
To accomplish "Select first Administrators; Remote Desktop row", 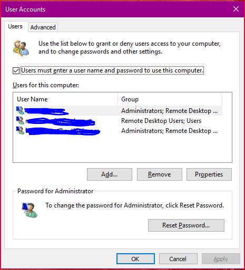I will pyautogui.click(x=117, y=111).
